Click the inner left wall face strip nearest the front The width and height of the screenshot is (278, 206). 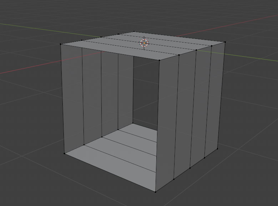coord(73,96)
